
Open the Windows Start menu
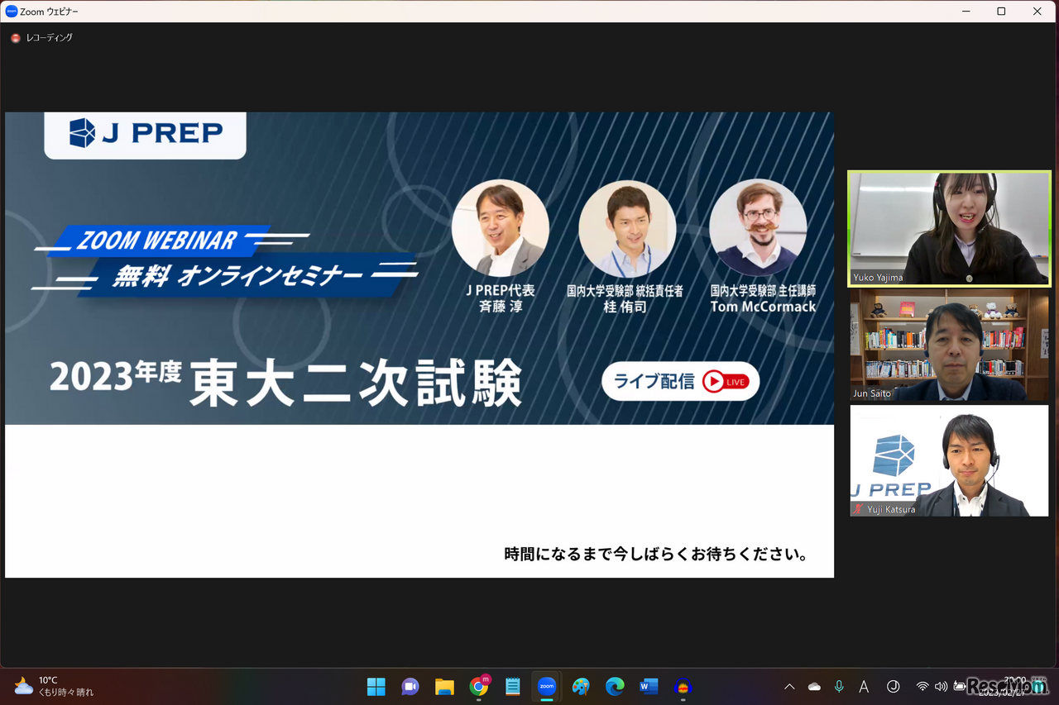(376, 687)
